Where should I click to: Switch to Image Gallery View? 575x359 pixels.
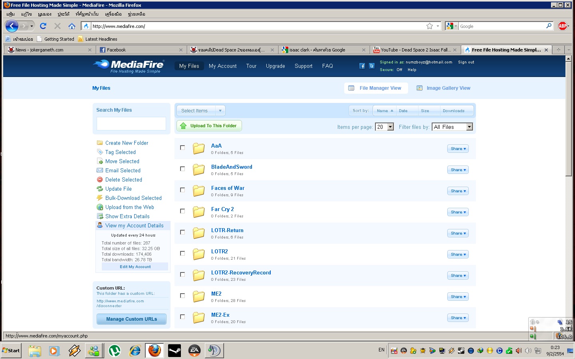click(443, 88)
